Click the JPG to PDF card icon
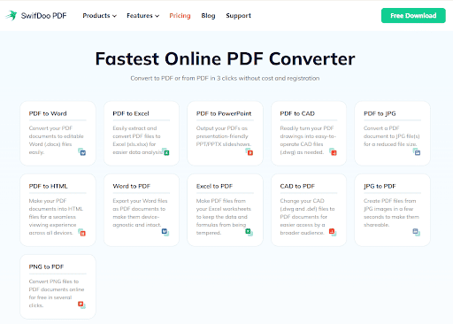The image size is (453, 324). [417, 232]
